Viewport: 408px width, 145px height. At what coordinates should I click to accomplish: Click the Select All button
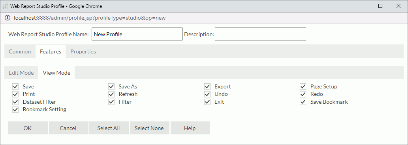pyautogui.click(x=109, y=128)
